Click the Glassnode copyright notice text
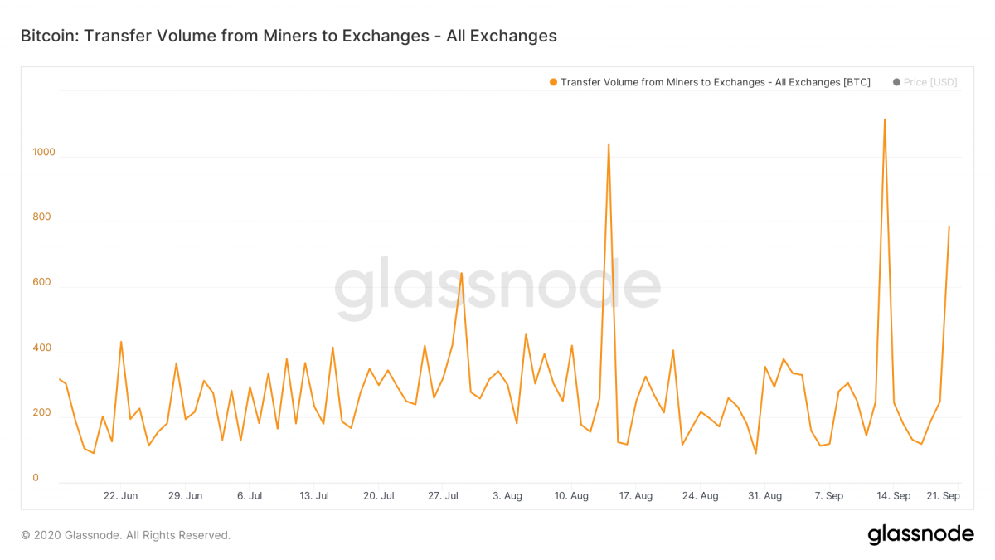The width and height of the screenshot is (995, 560). click(125, 535)
